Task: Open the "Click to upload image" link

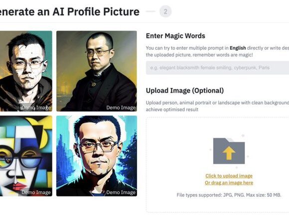Action: pyautogui.click(x=229, y=176)
